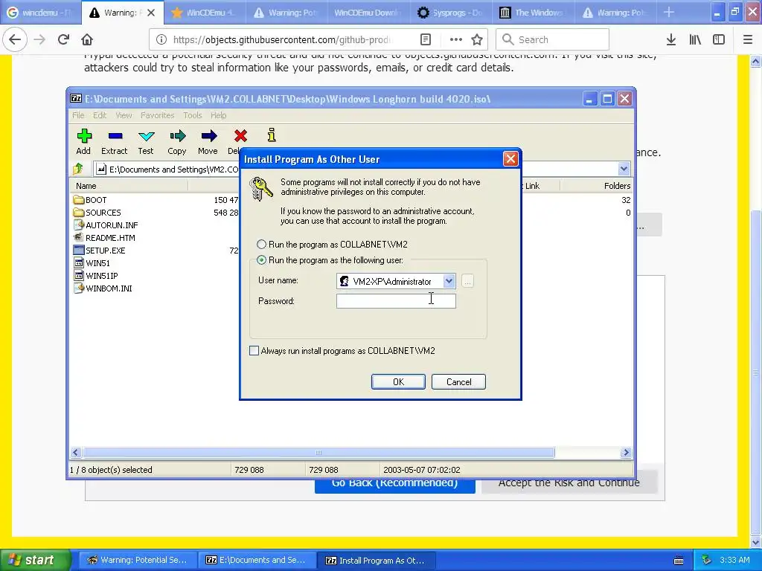The height and width of the screenshot is (571, 762).
Task: Open the 7-Zip File menu
Action: (78, 115)
